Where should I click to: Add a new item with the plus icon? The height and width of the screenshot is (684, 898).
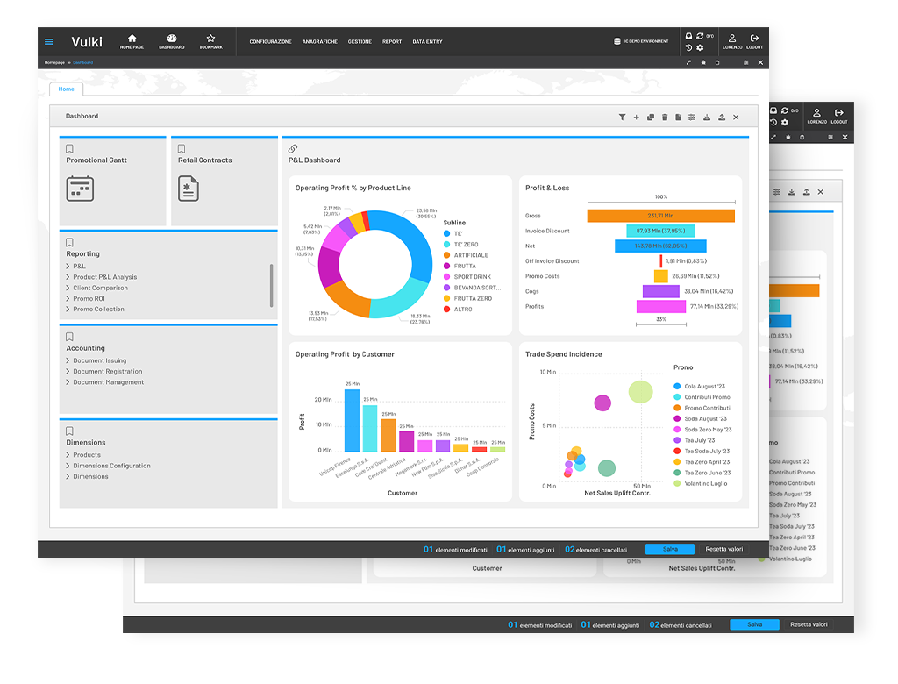pos(637,117)
